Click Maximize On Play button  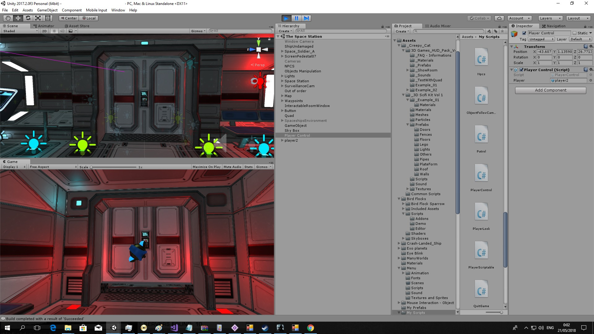[206, 167]
